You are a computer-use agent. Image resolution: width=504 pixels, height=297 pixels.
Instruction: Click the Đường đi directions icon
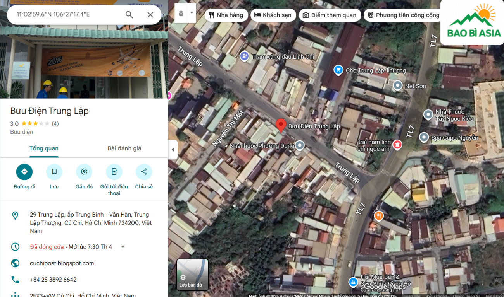click(x=24, y=172)
